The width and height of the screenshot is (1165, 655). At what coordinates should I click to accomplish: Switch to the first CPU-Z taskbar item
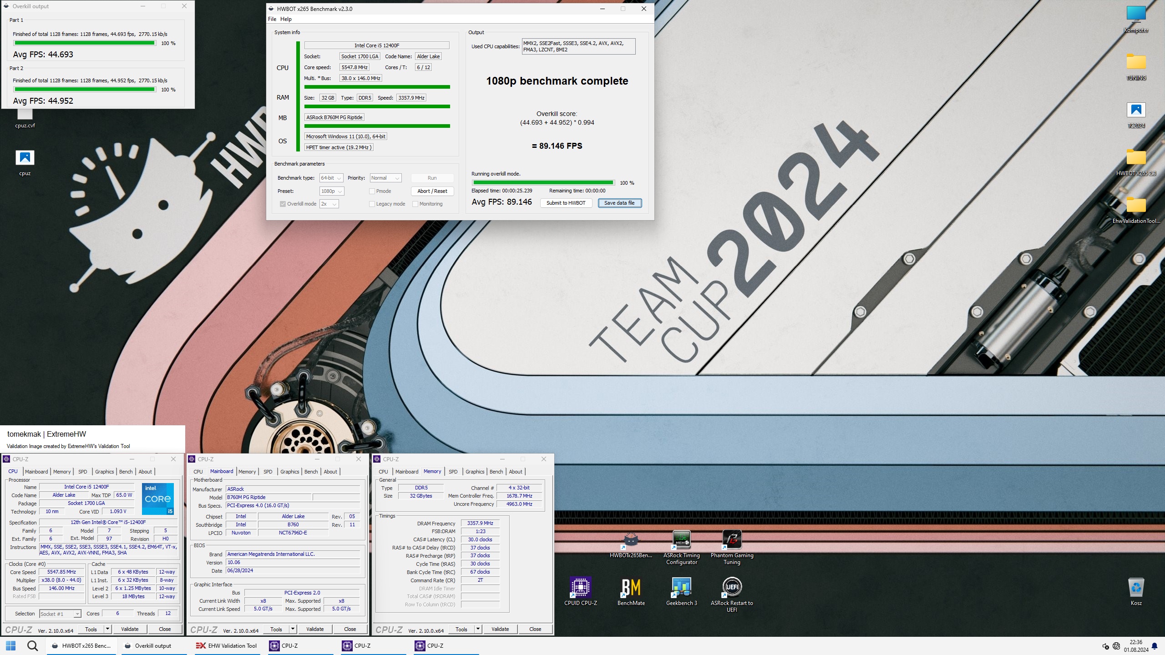point(300,645)
